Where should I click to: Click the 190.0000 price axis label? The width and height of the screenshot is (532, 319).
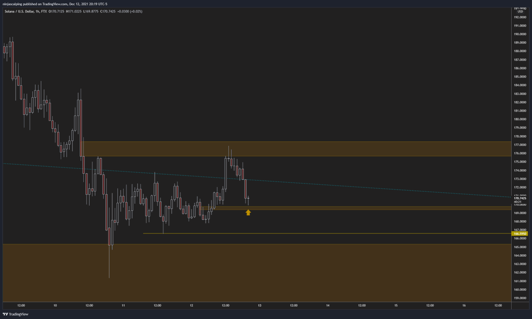tap(520, 34)
